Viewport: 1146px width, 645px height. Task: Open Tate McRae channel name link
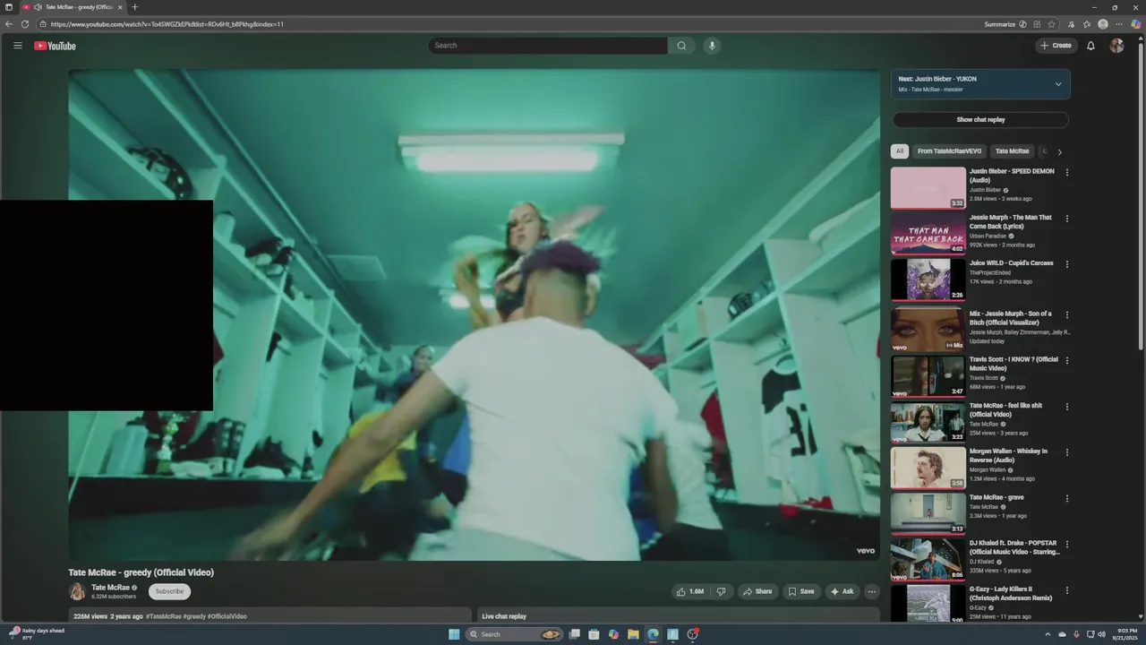point(110,588)
